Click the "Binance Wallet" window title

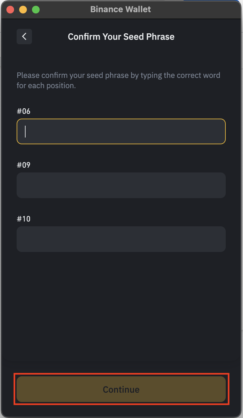point(121,9)
